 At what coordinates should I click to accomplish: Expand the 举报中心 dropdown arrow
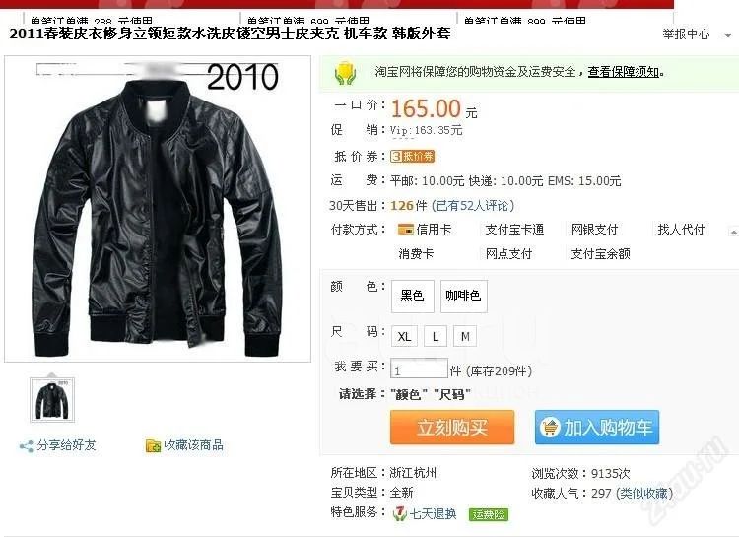pos(728,35)
